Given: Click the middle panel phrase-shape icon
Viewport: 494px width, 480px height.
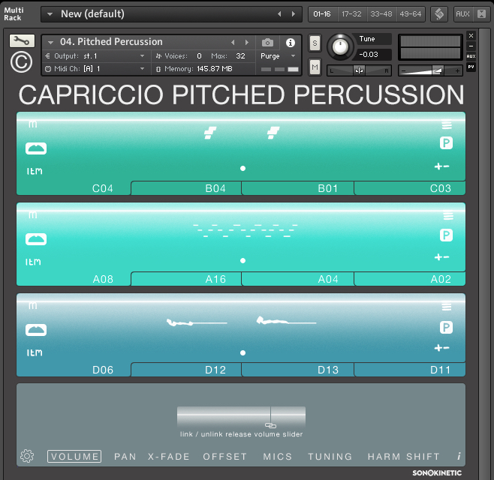Looking at the screenshot, I should click(x=36, y=239).
